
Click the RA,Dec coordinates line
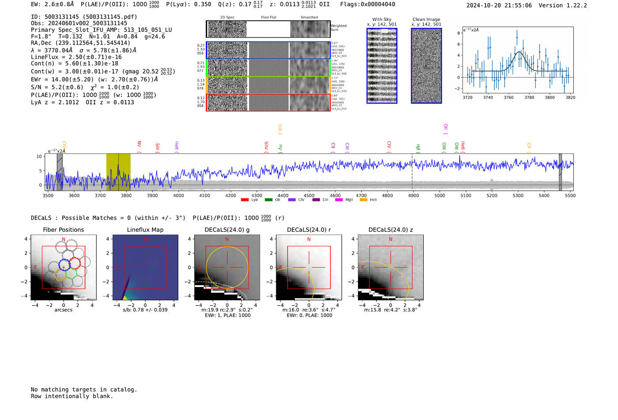tap(81, 43)
